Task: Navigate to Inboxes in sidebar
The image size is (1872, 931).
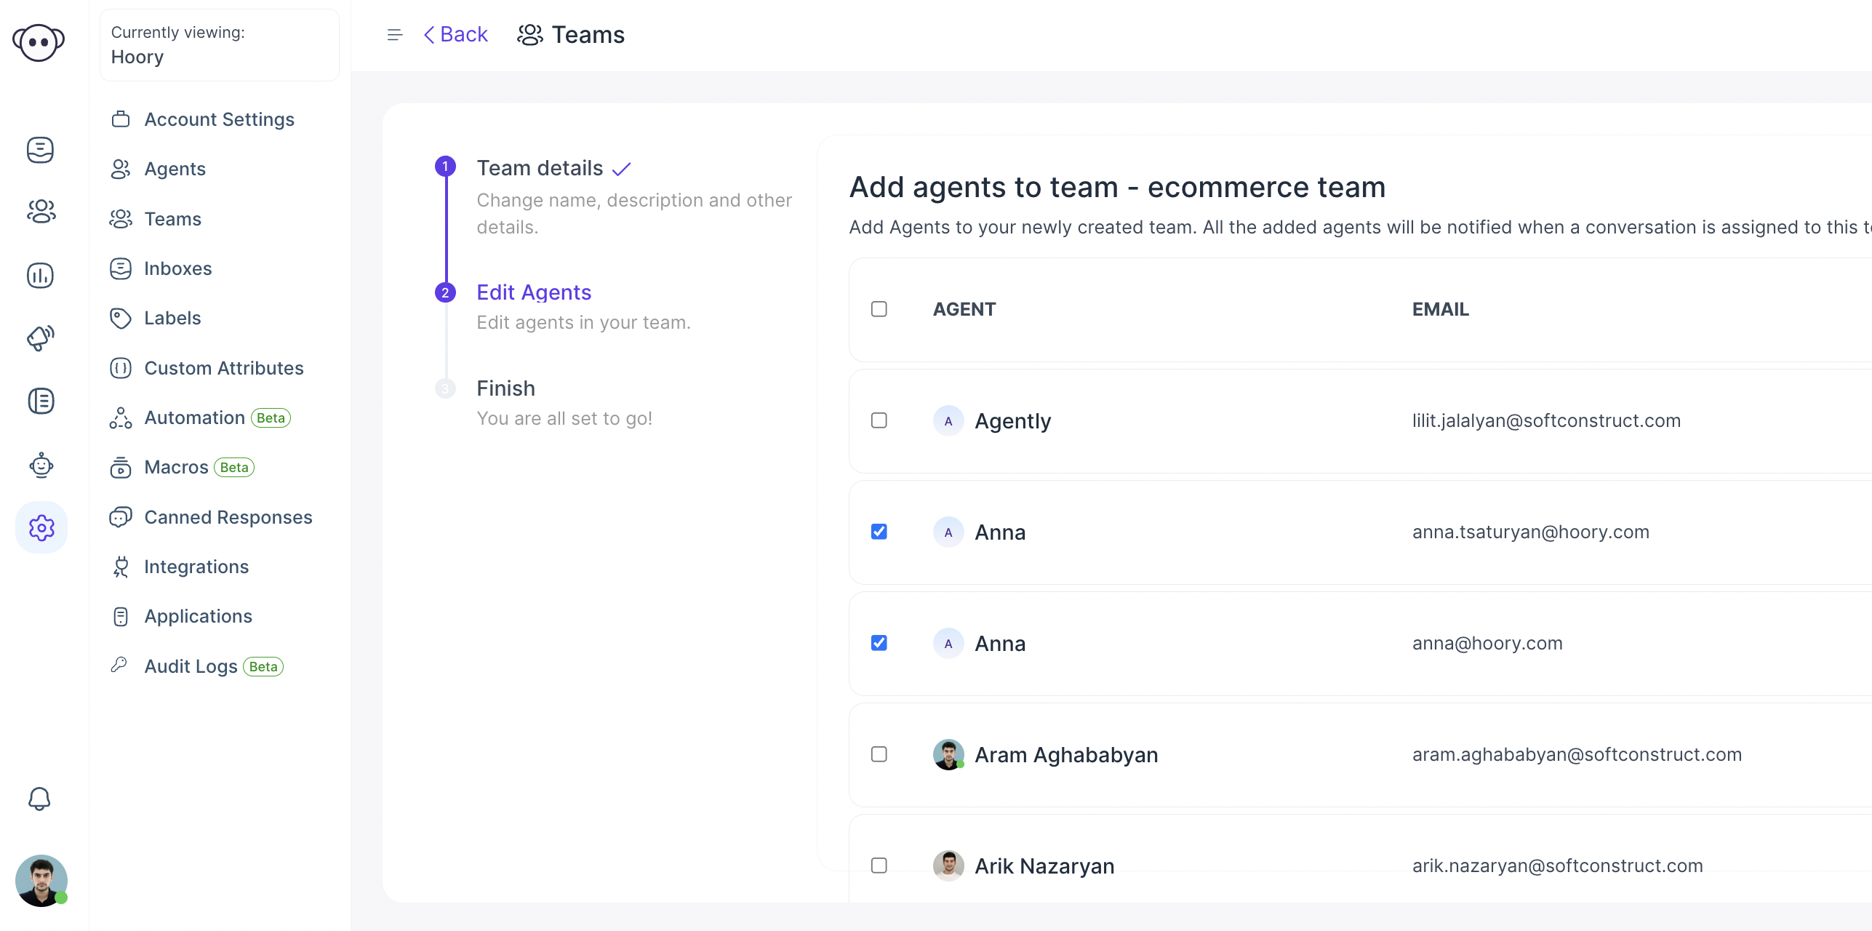Action: [x=178, y=268]
